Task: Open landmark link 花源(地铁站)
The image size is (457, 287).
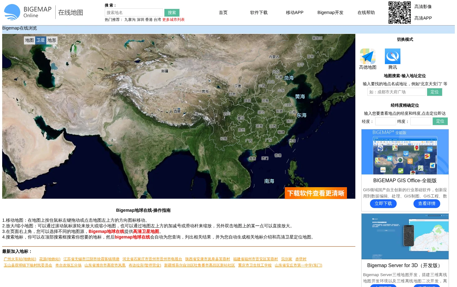Action: pyautogui.click(x=50, y=259)
